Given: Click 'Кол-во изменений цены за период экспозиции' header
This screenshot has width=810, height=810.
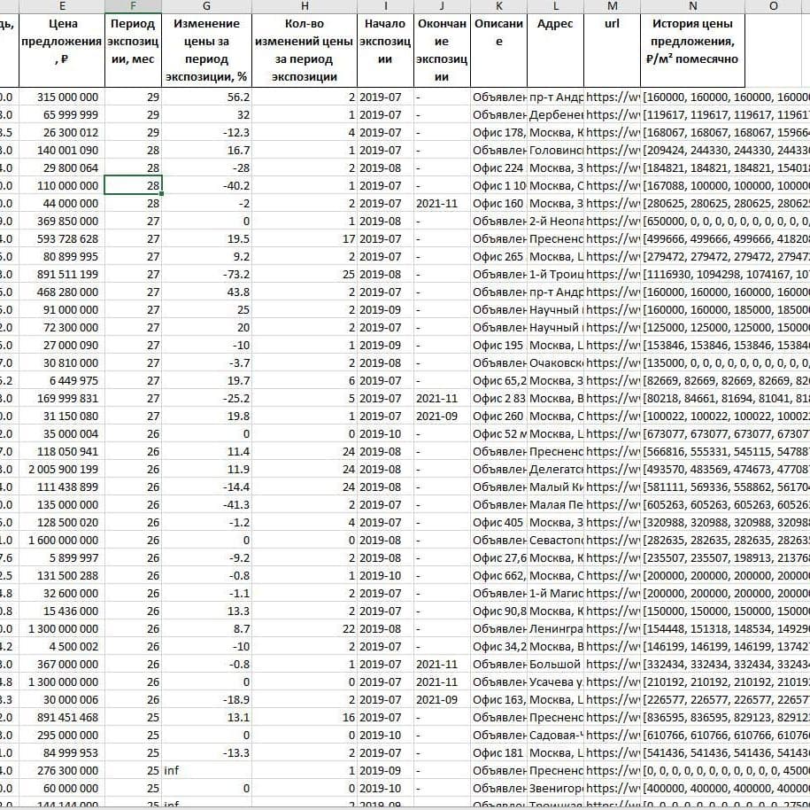Looking at the screenshot, I should point(305,51).
